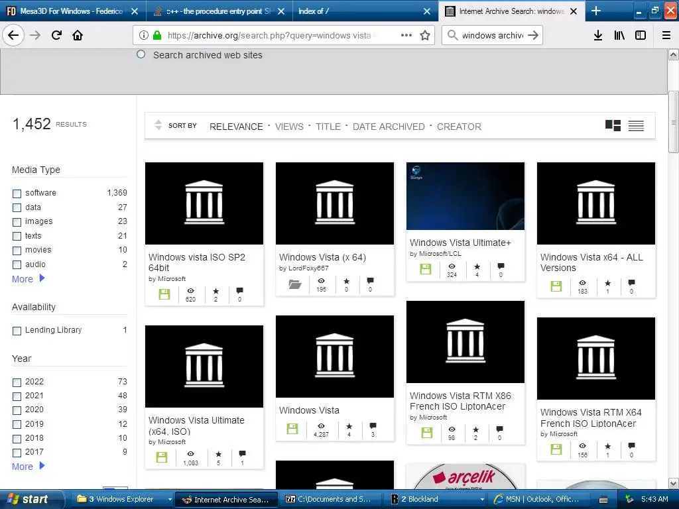Click the Windows start button
679x509 pixels.
coord(31,499)
